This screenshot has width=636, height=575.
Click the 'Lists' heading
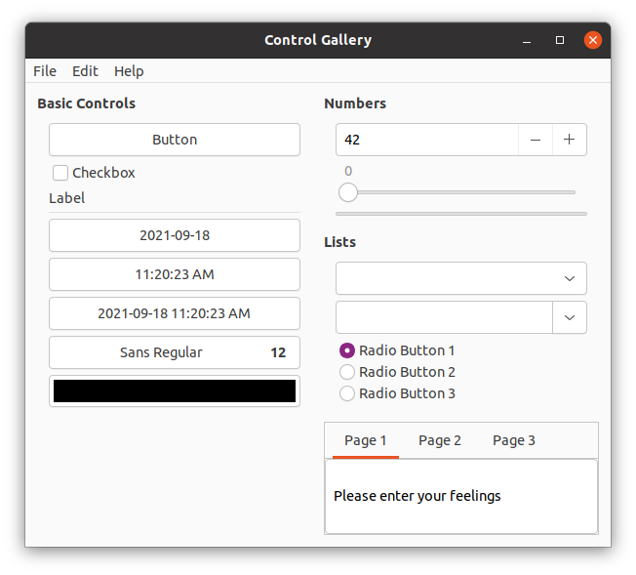pyautogui.click(x=339, y=242)
